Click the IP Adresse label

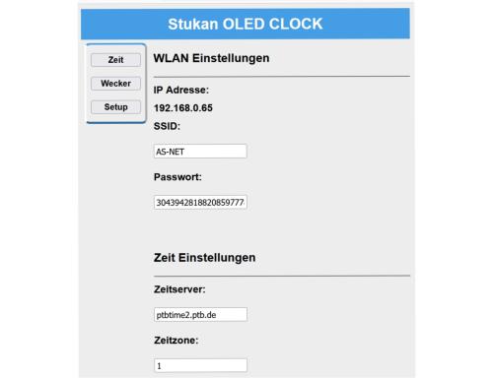[181, 90]
